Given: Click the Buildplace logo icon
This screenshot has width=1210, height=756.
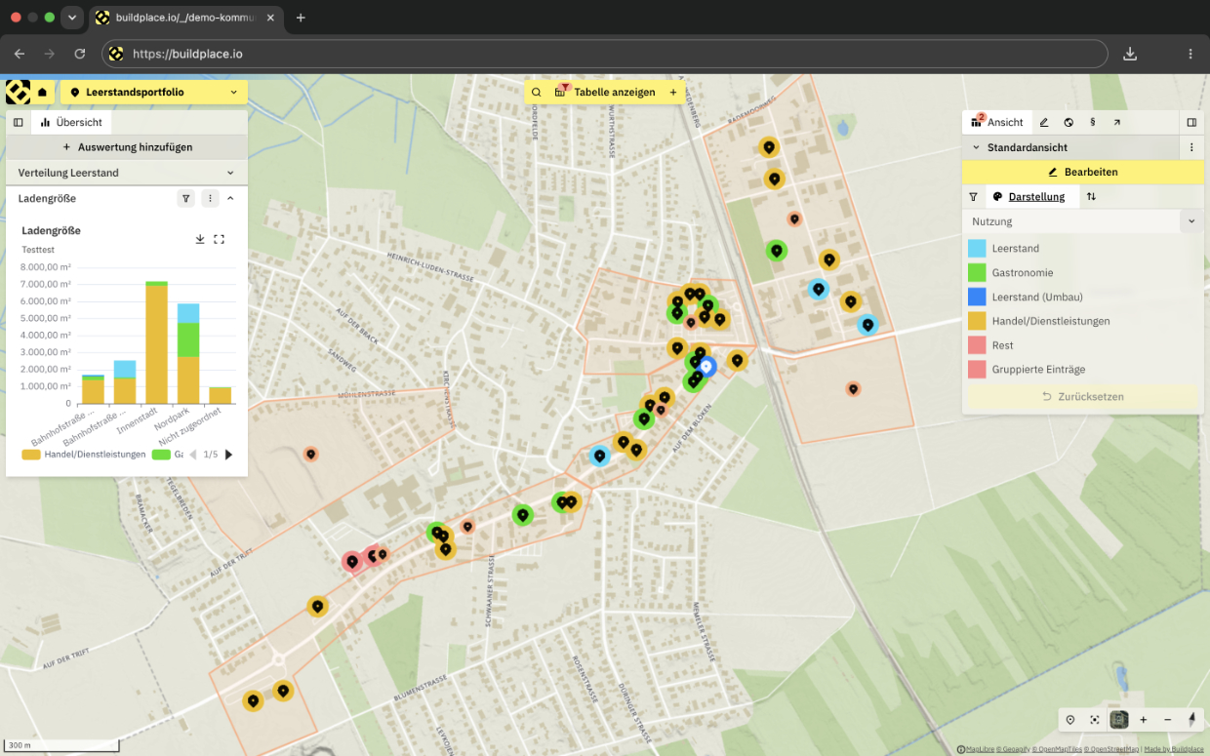Looking at the screenshot, I should 18,93.
